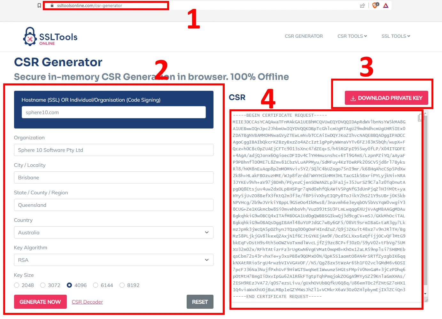This screenshot has width=442, height=319.
Task: Open the Country dropdown showing Australia
Action: [113, 232]
